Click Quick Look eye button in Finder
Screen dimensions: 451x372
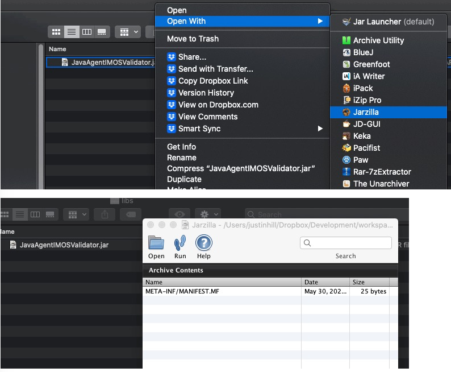pyautogui.click(x=179, y=214)
